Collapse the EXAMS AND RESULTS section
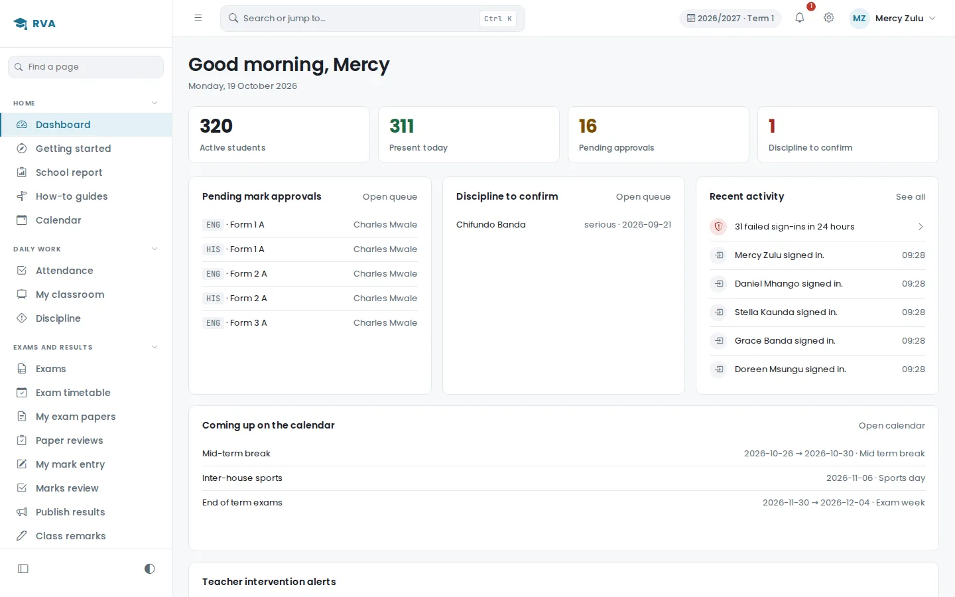 (155, 347)
